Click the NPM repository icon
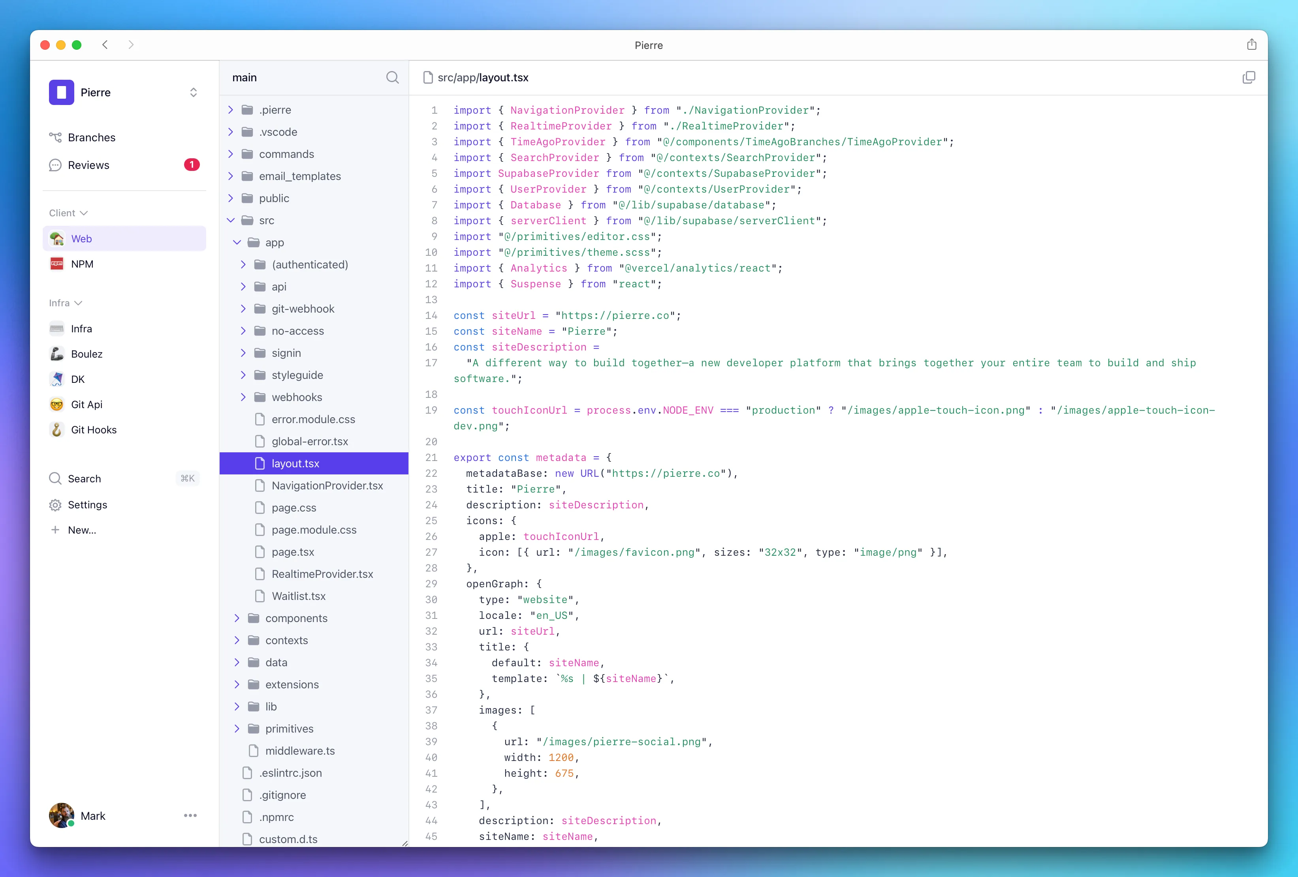 point(57,264)
